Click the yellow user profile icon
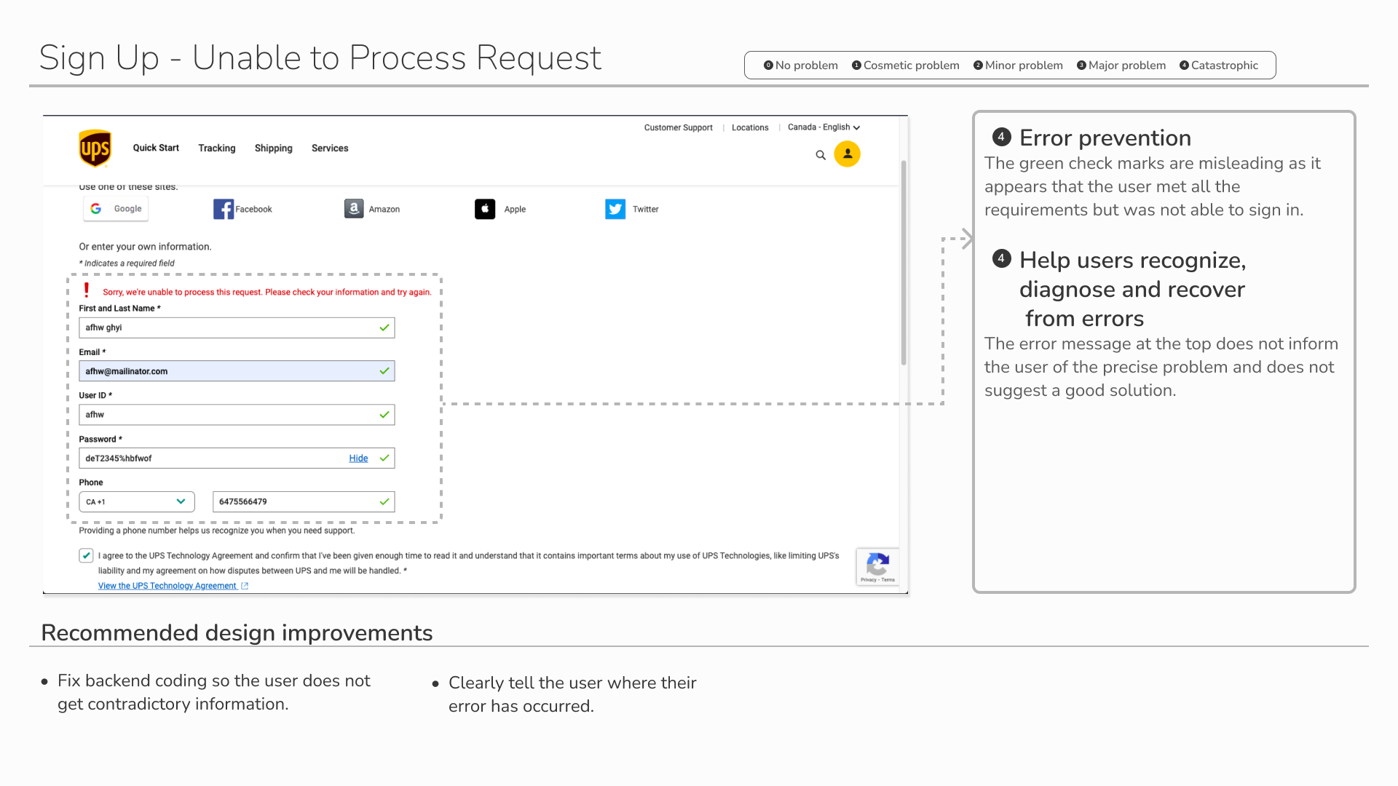This screenshot has width=1398, height=786. [847, 154]
